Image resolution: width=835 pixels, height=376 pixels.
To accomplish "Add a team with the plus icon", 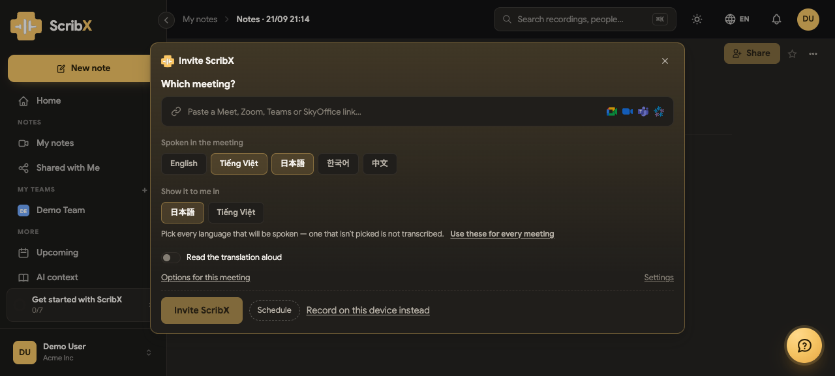I will pos(145,190).
